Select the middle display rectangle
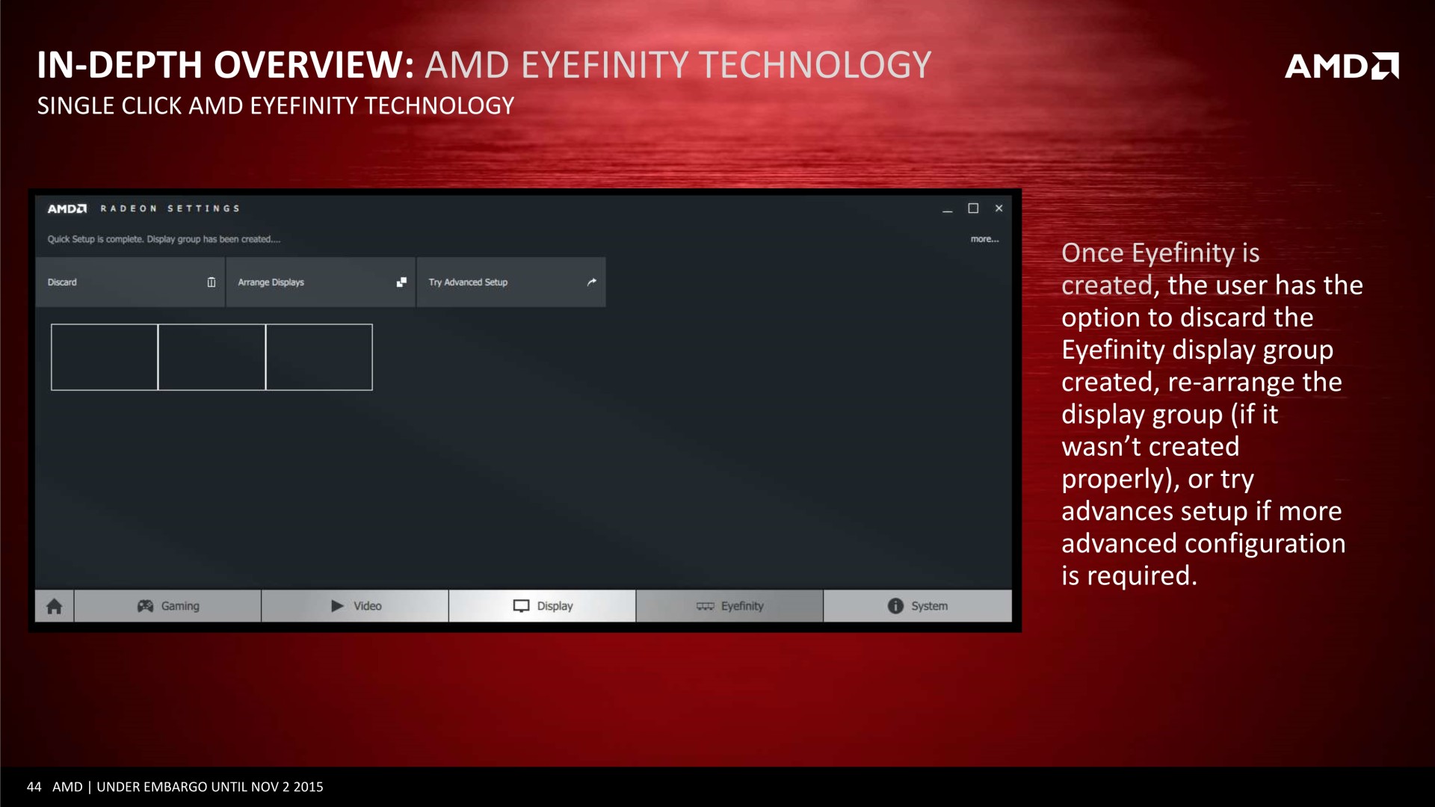Screen dimensions: 1435x807 tap(212, 357)
